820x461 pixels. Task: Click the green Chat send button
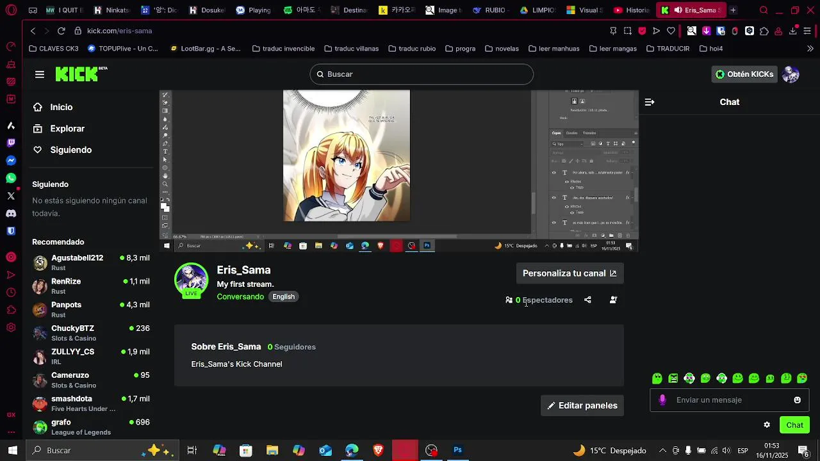point(794,425)
